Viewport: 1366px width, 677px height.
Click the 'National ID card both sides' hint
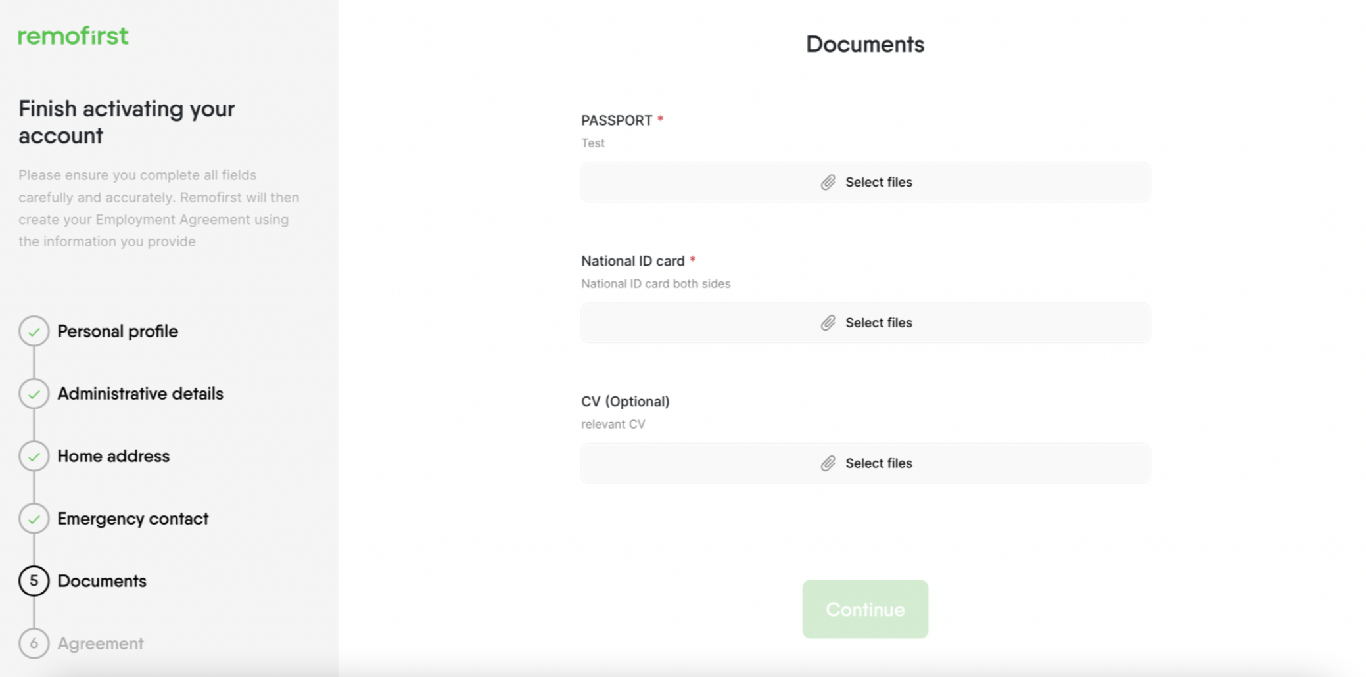tap(655, 283)
